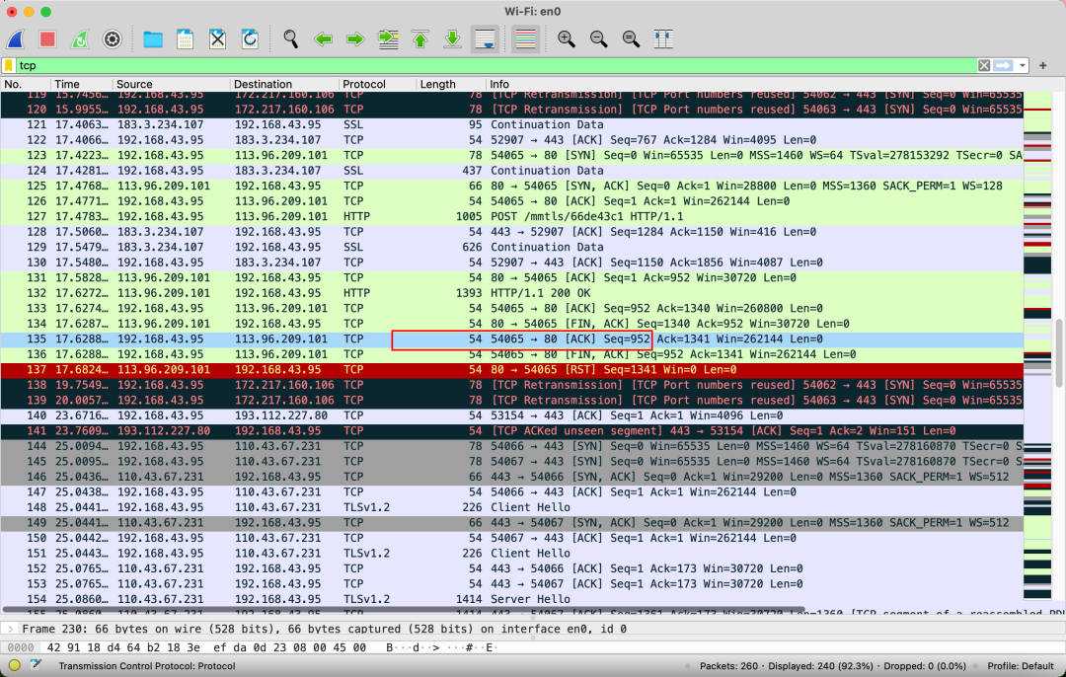
Task: Select packet 121 Continuation Data
Action: 512,125
